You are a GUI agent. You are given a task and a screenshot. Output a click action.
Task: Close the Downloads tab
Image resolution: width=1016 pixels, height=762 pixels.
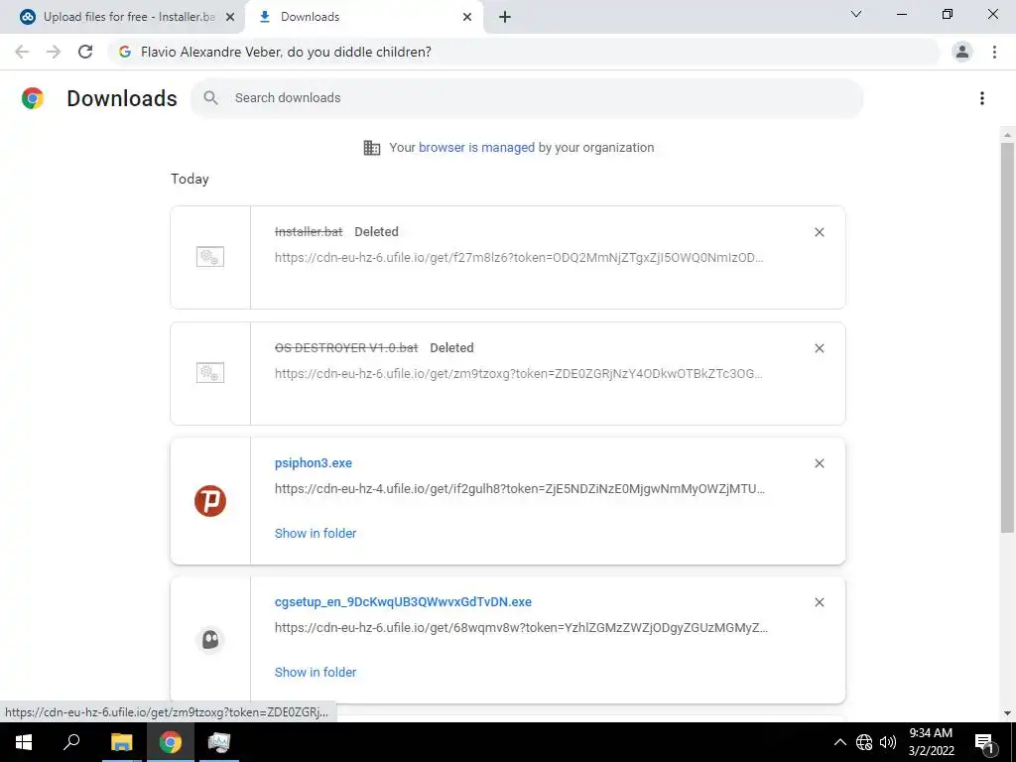(467, 17)
